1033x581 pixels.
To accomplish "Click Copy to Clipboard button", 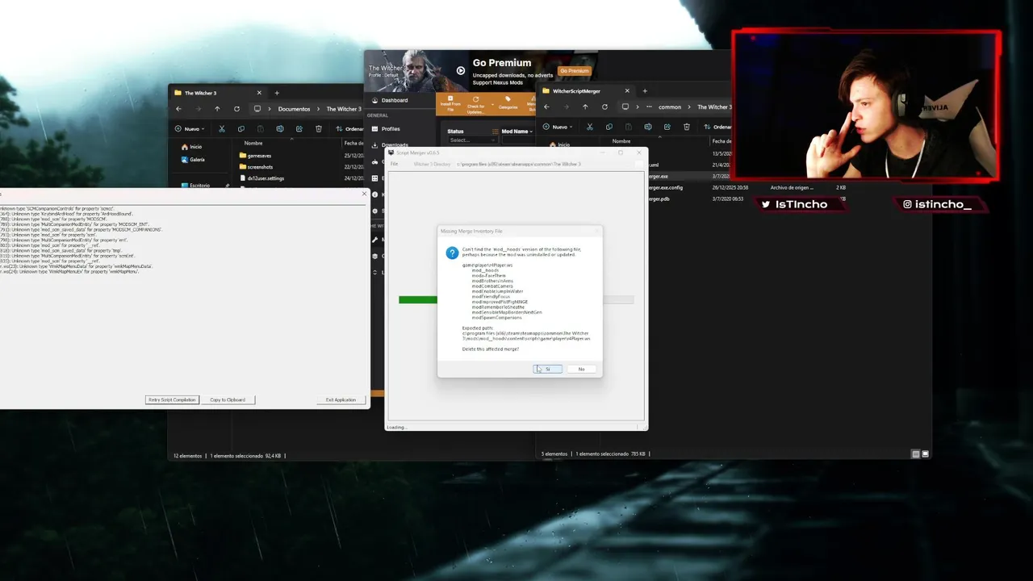I will tap(228, 399).
